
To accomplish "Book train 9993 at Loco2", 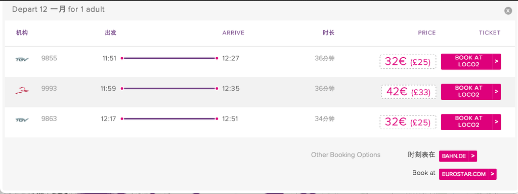I will tap(471, 92).
